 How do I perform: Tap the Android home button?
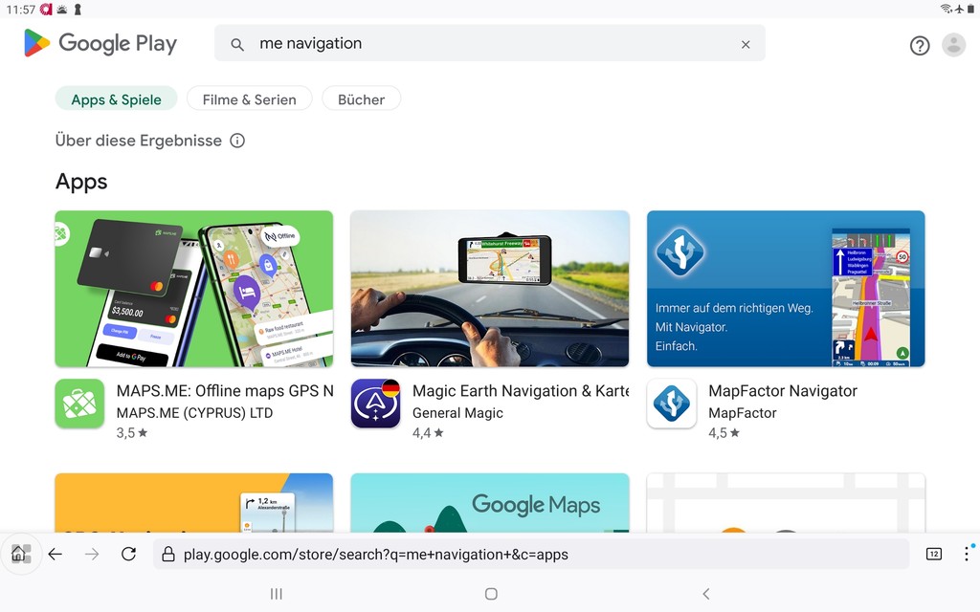[x=491, y=594]
